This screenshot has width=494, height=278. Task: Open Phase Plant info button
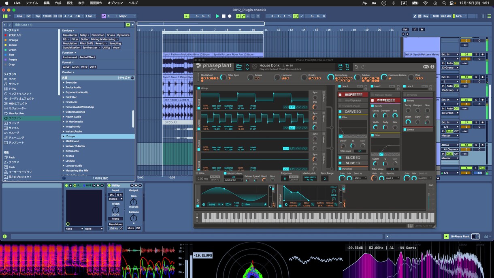[x=432, y=67]
